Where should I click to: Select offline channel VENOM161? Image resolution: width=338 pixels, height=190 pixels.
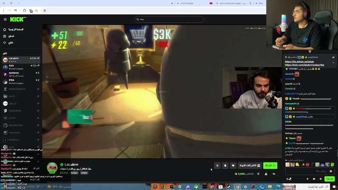21,111
